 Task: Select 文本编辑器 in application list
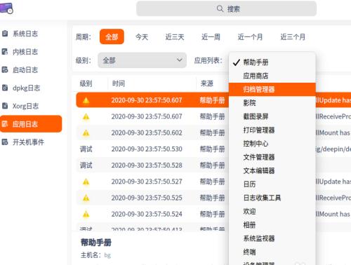pos(272,170)
